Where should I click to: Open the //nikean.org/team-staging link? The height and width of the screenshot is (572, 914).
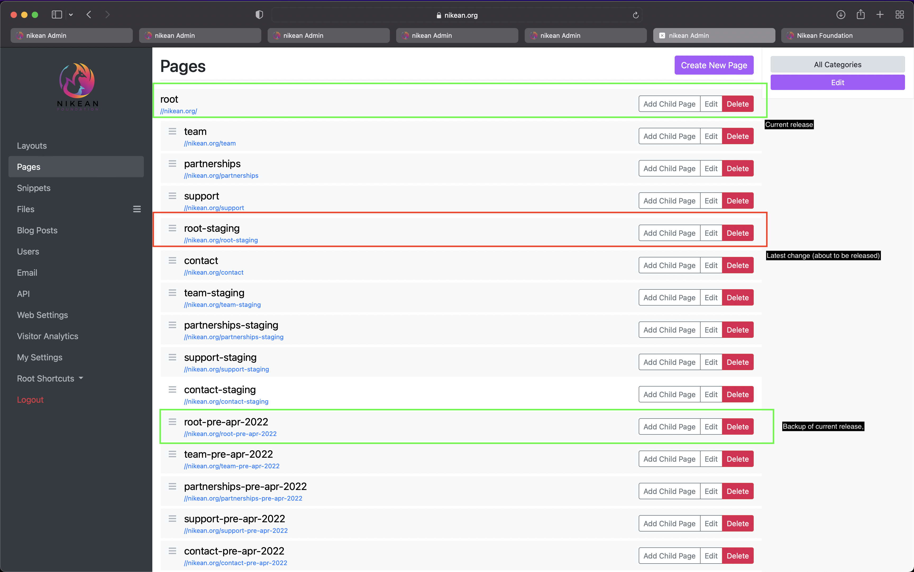click(222, 305)
